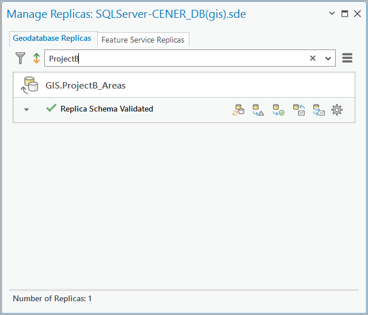Open replica properties gear icon
This screenshot has height=315, width=368.
point(337,110)
